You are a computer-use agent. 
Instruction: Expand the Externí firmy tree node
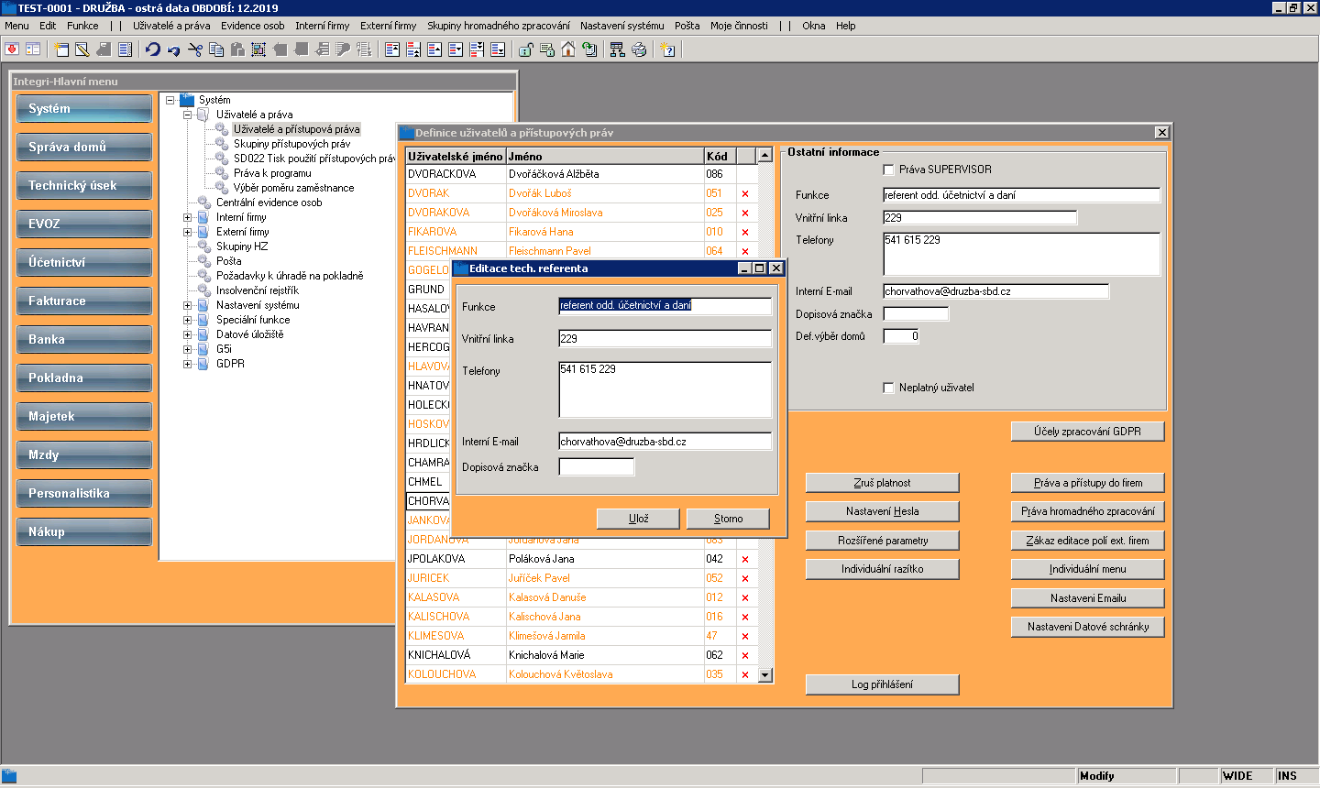(187, 232)
